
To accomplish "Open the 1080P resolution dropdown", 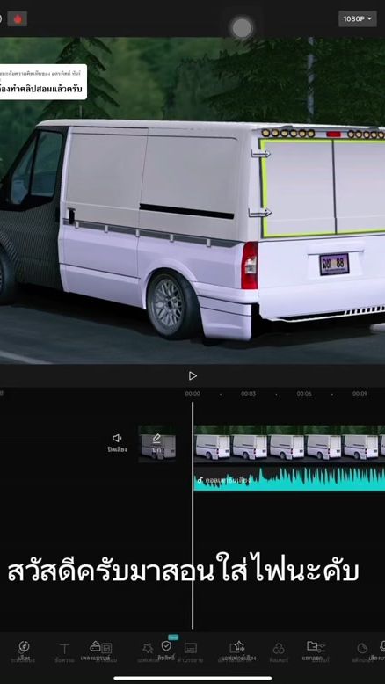I will coord(358,18).
